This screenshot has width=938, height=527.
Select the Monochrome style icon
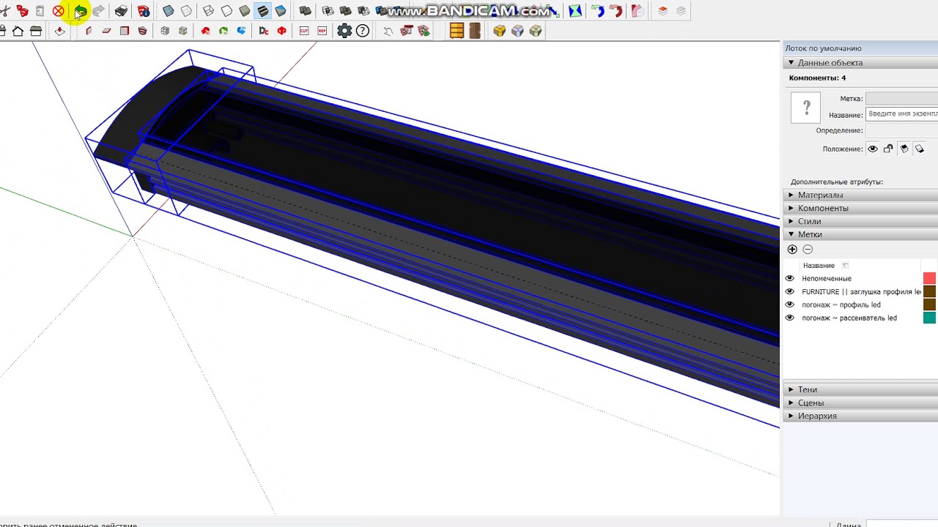(281, 11)
